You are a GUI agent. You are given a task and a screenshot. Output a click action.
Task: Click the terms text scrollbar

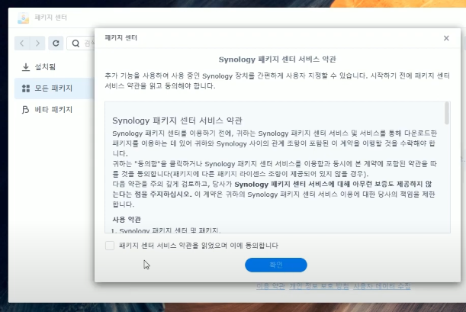[x=447, y=113]
